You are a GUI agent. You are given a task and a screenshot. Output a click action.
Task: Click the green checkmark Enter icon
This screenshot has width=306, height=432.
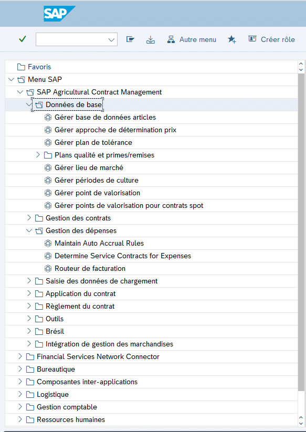tap(23, 39)
